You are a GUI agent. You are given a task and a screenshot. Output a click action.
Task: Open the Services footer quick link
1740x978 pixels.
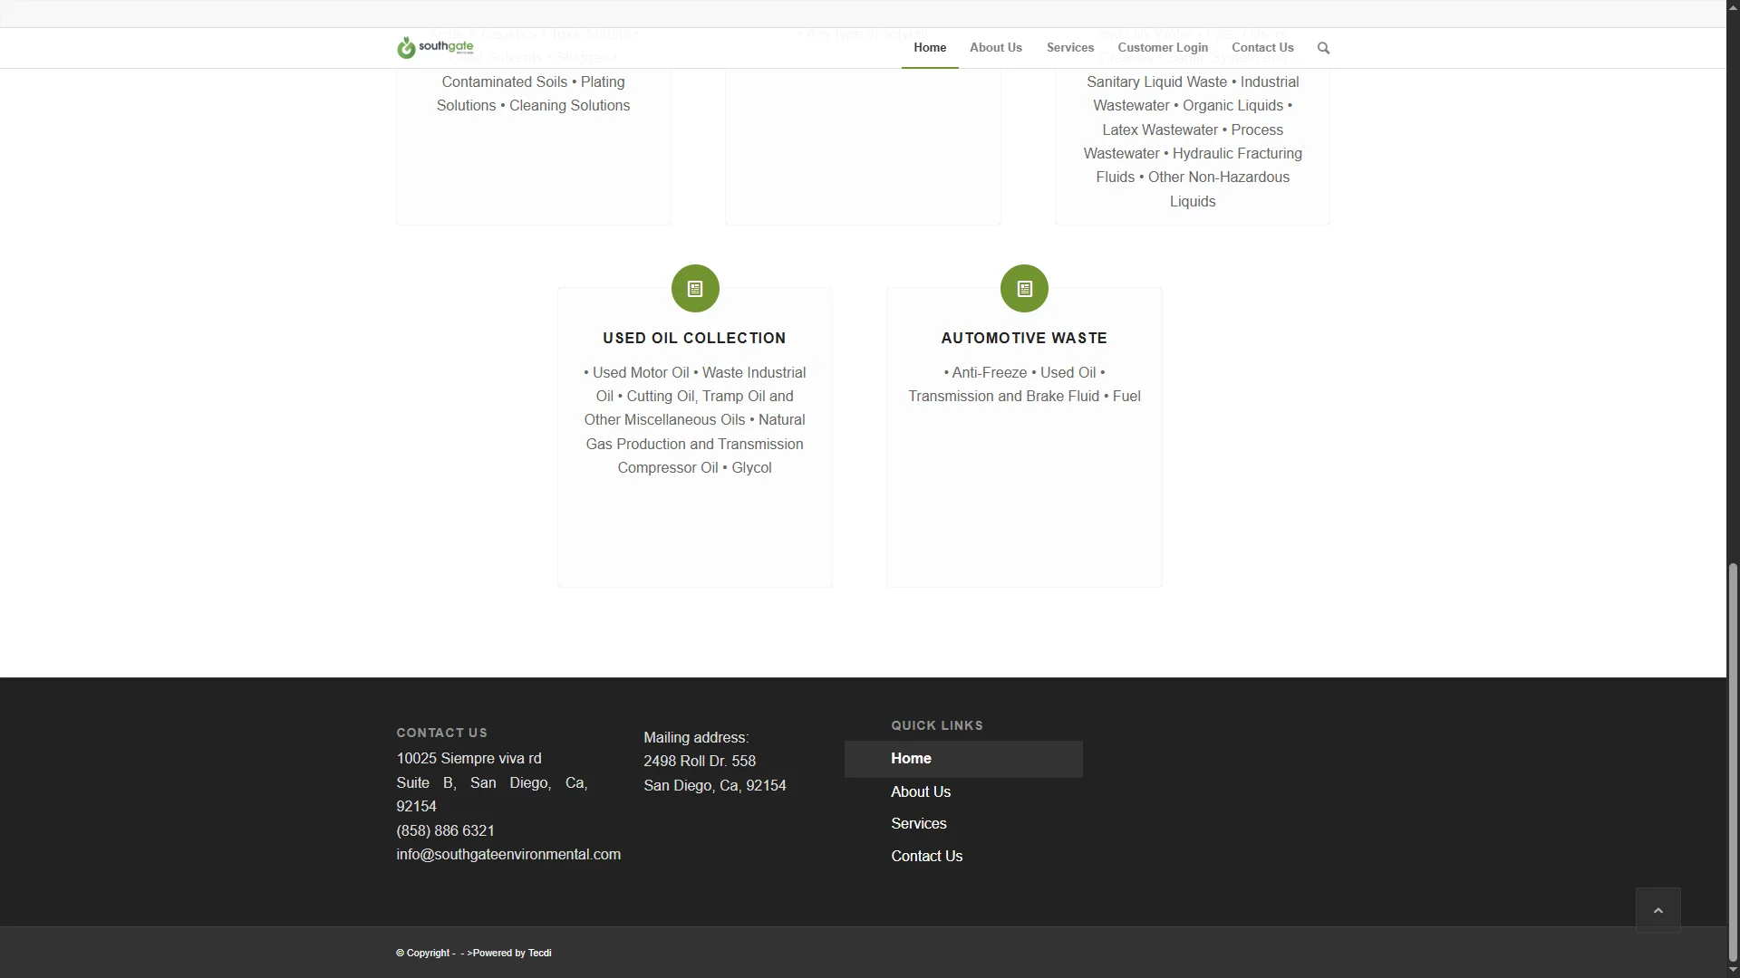918,824
